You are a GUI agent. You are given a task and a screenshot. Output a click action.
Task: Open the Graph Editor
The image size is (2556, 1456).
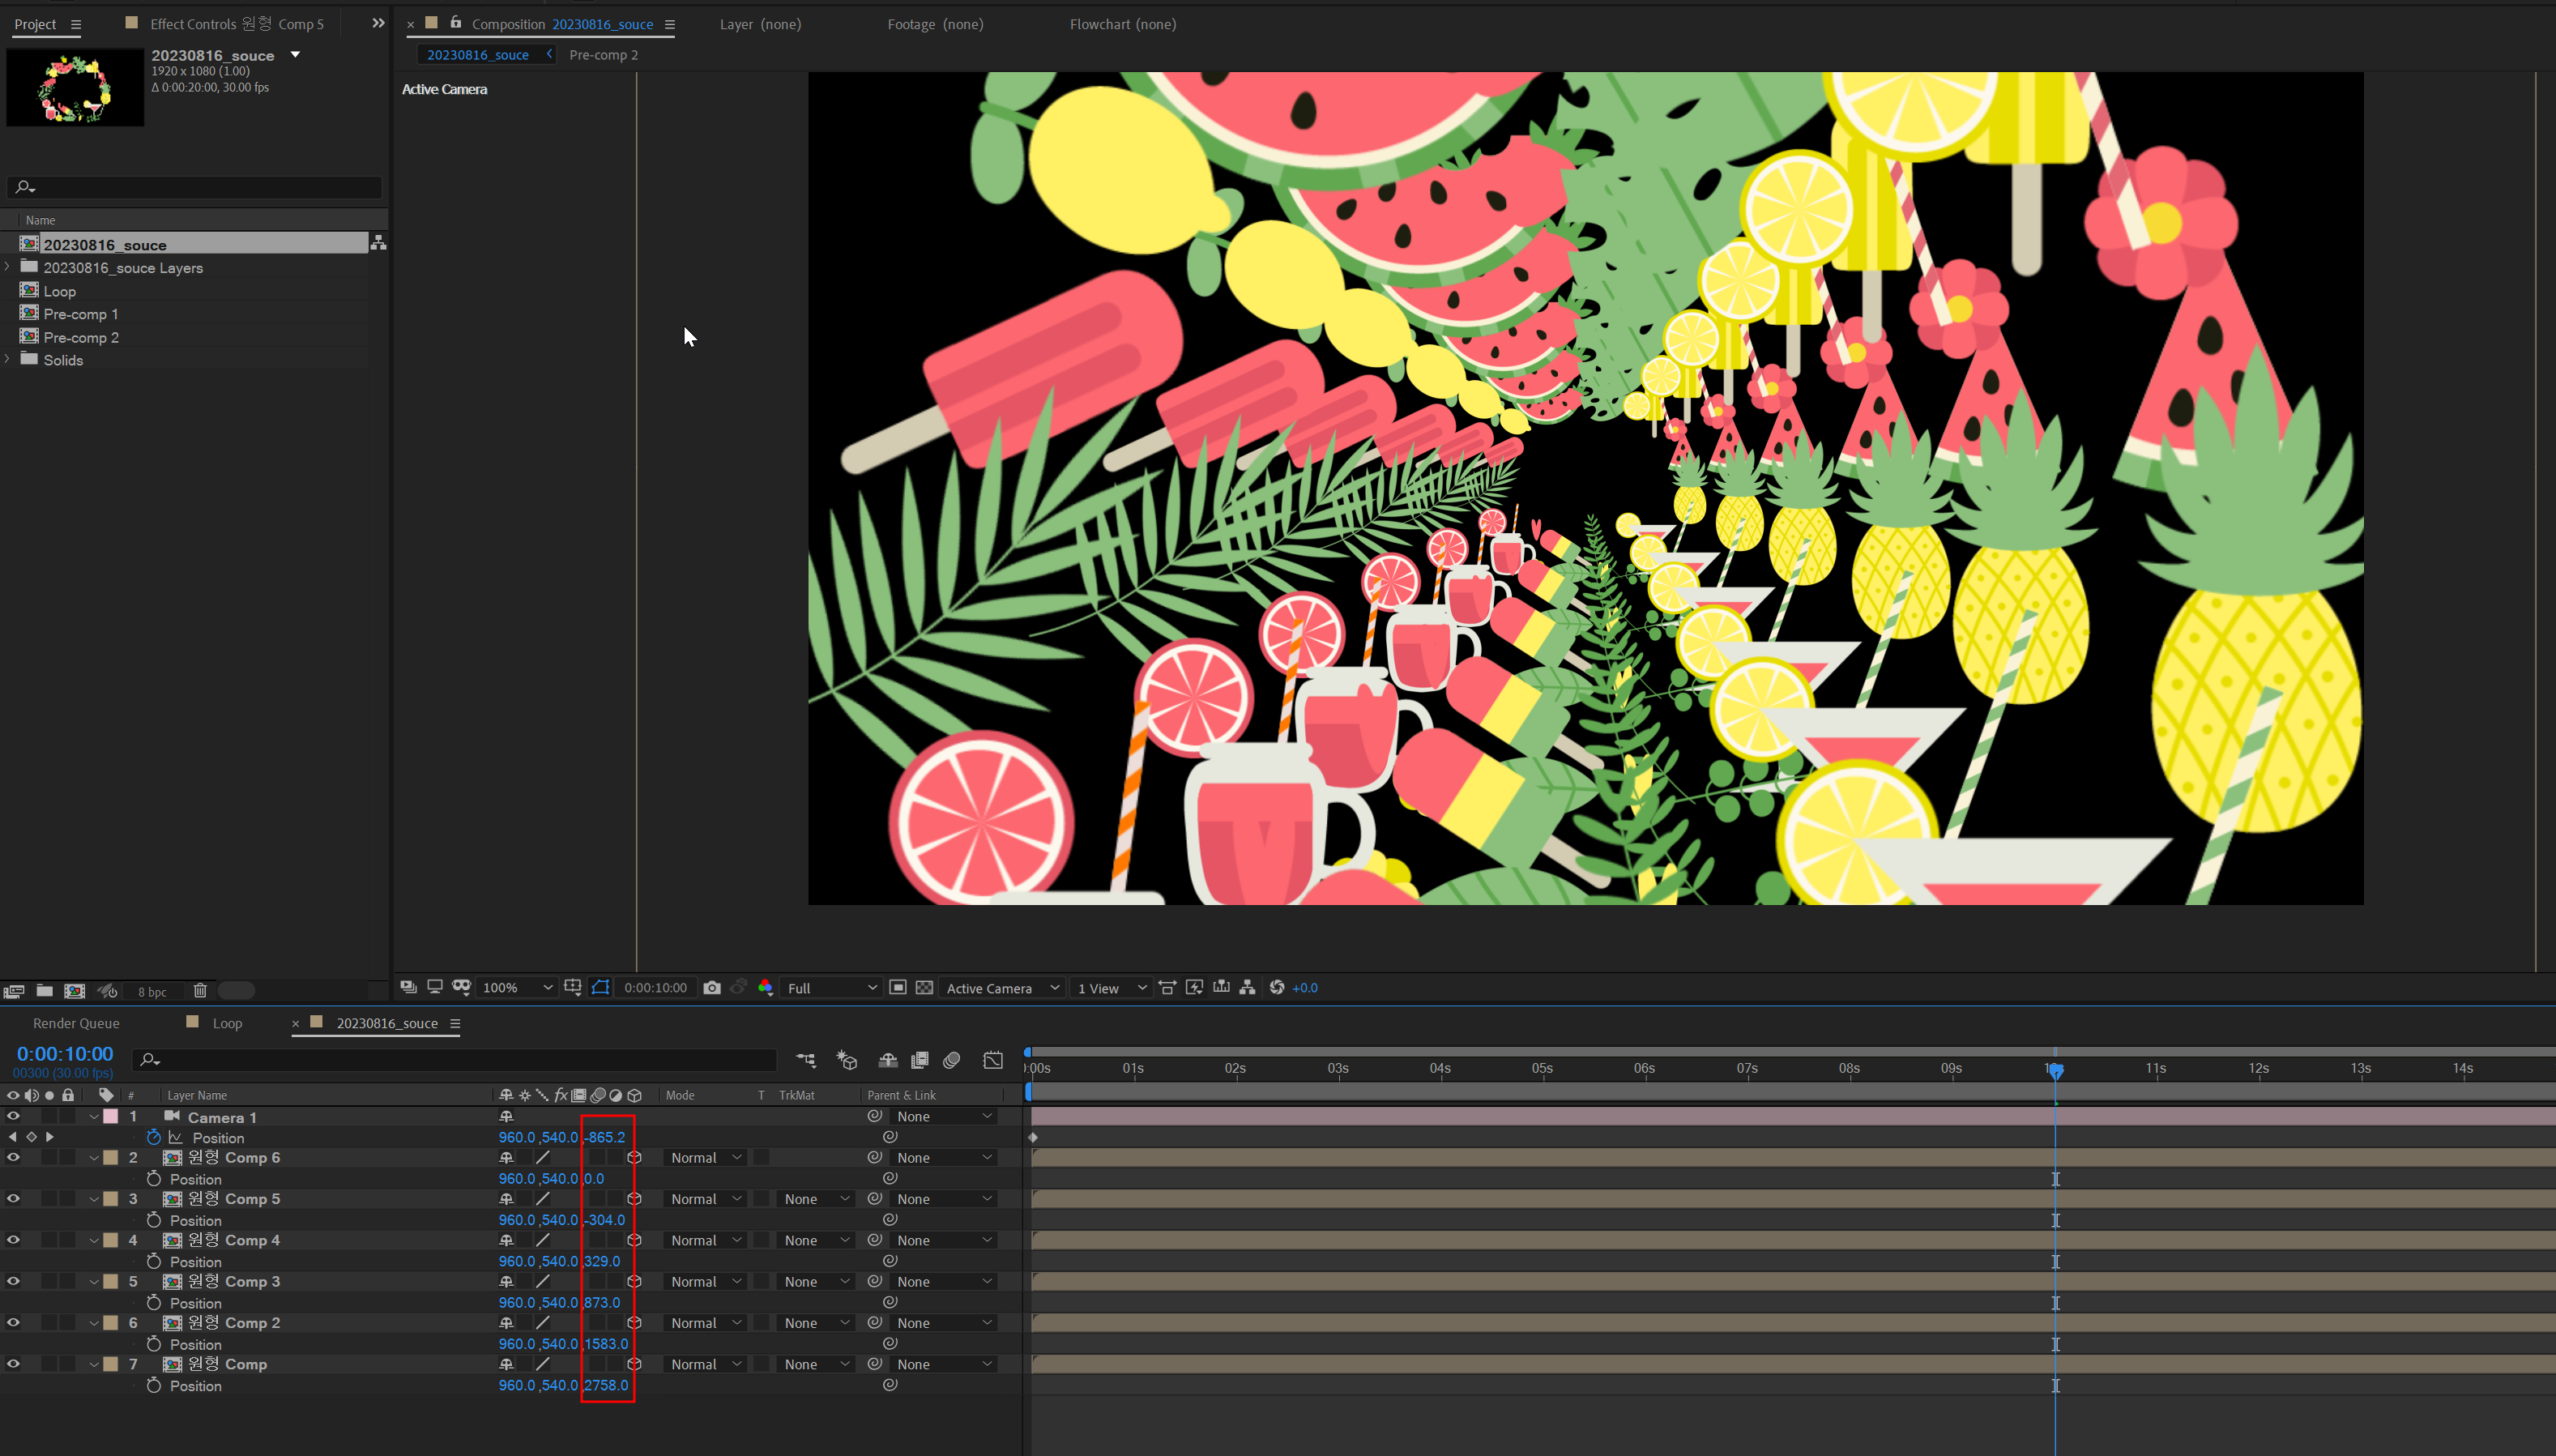(x=992, y=1060)
